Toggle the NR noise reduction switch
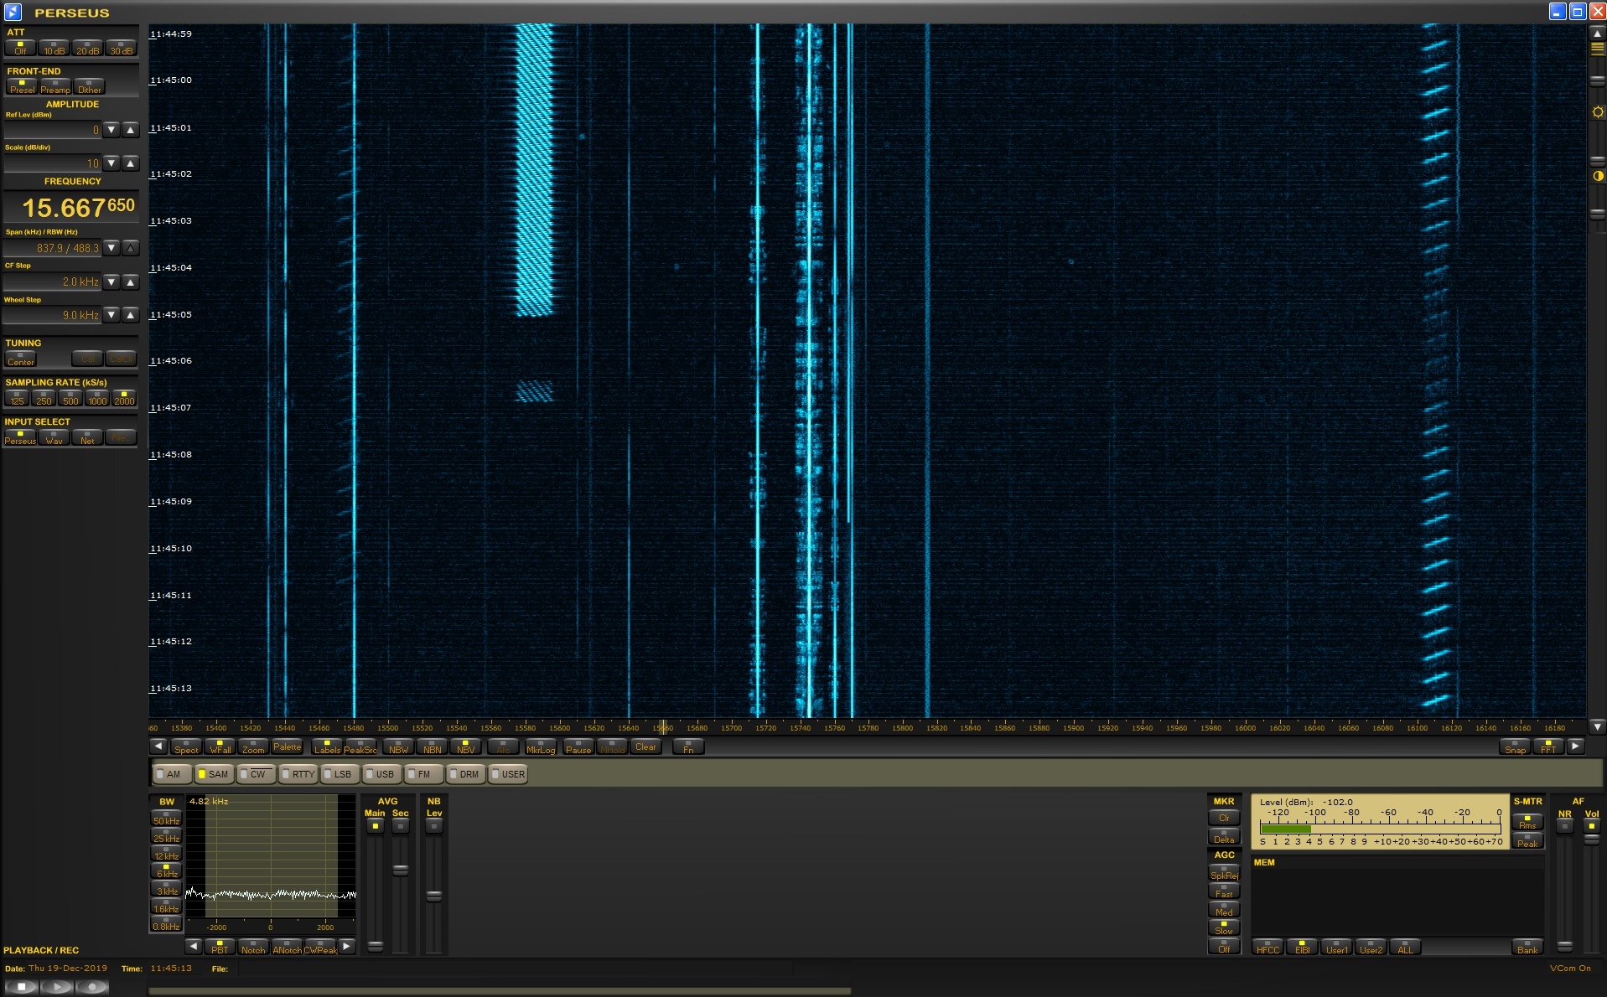This screenshot has height=997, width=1607. pos(1564,826)
